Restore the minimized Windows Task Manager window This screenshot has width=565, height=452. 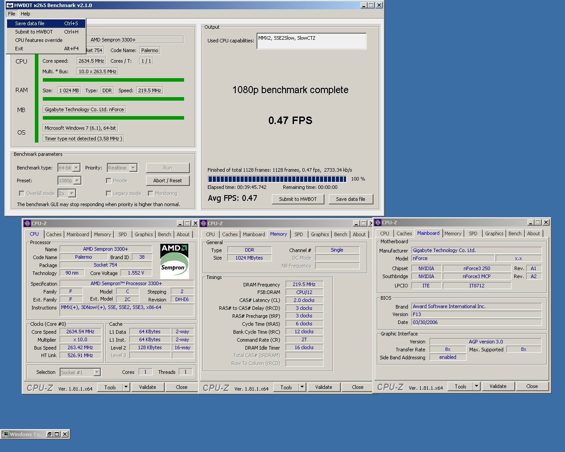point(49,434)
